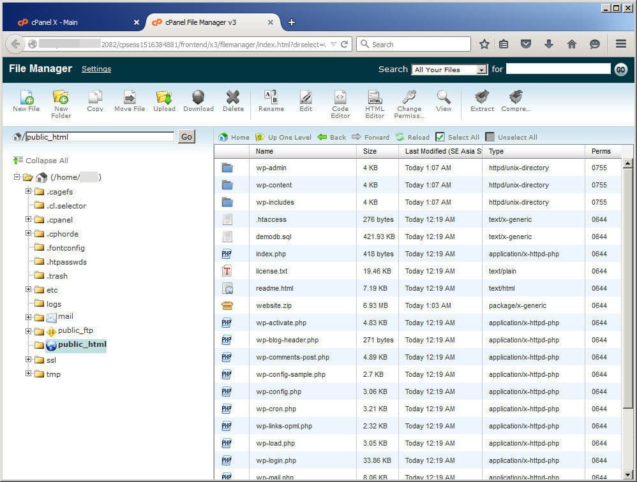Check the Select All checkbox
Image resolution: width=637 pixels, height=482 pixels.
click(440, 137)
